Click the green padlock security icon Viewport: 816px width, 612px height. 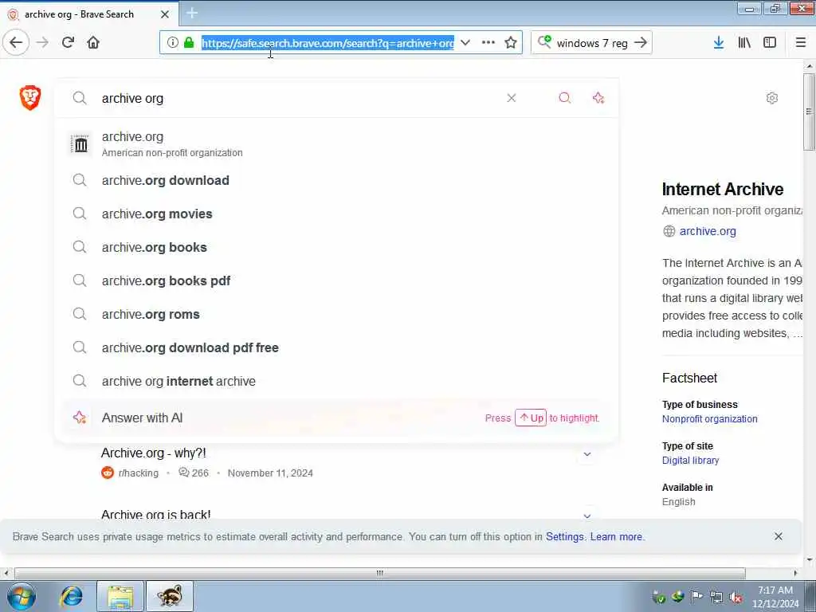point(189,43)
